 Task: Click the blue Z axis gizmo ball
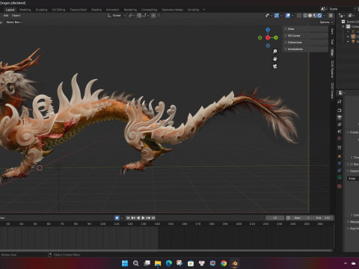[x=268, y=30]
